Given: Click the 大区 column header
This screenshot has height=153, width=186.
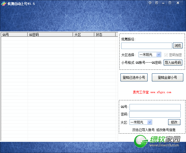Looking at the screenshot, I should (x=83, y=35).
